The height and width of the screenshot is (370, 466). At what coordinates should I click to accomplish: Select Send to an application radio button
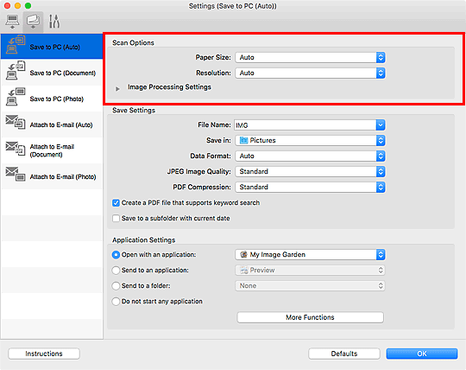(116, 271)
